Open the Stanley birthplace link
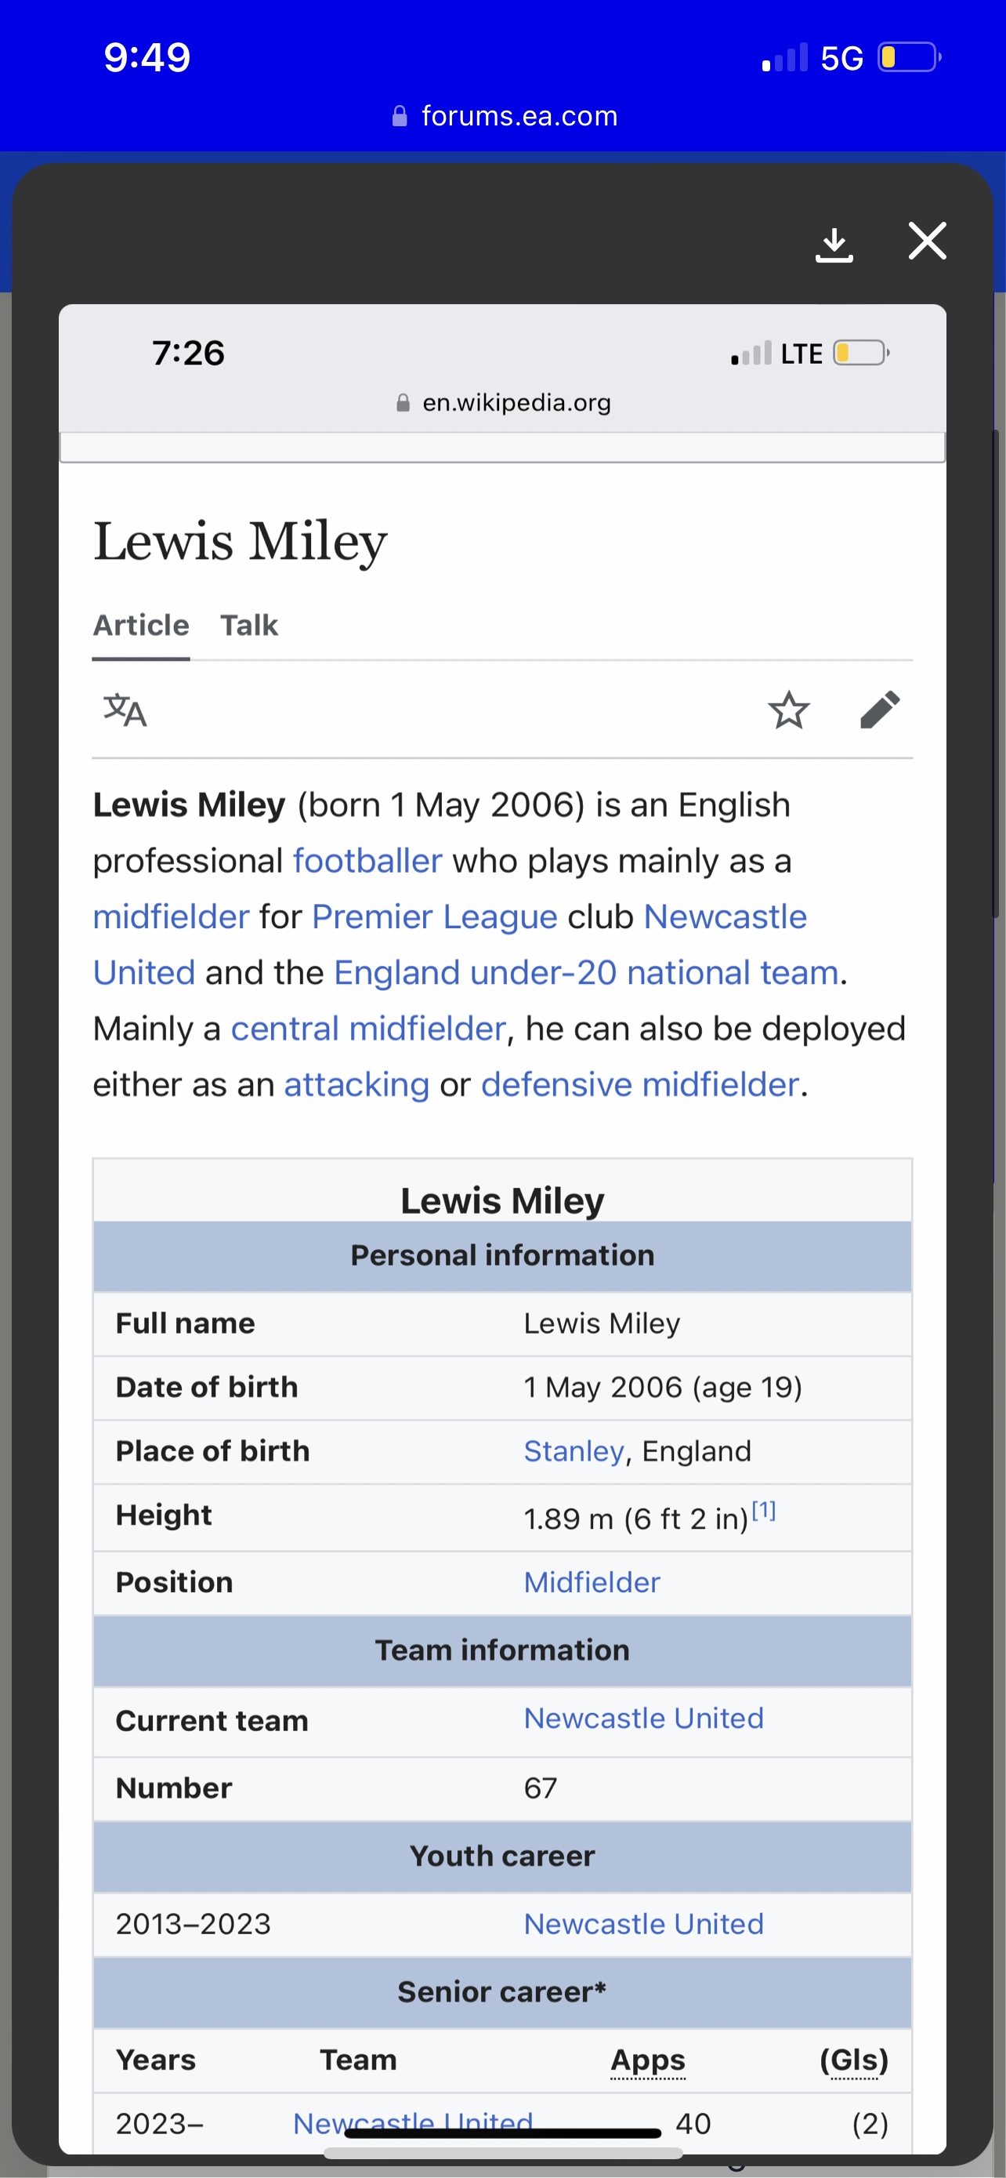Image resolution: width=1006 pixels, height=2178 pixels. [x=574, y=1451]
